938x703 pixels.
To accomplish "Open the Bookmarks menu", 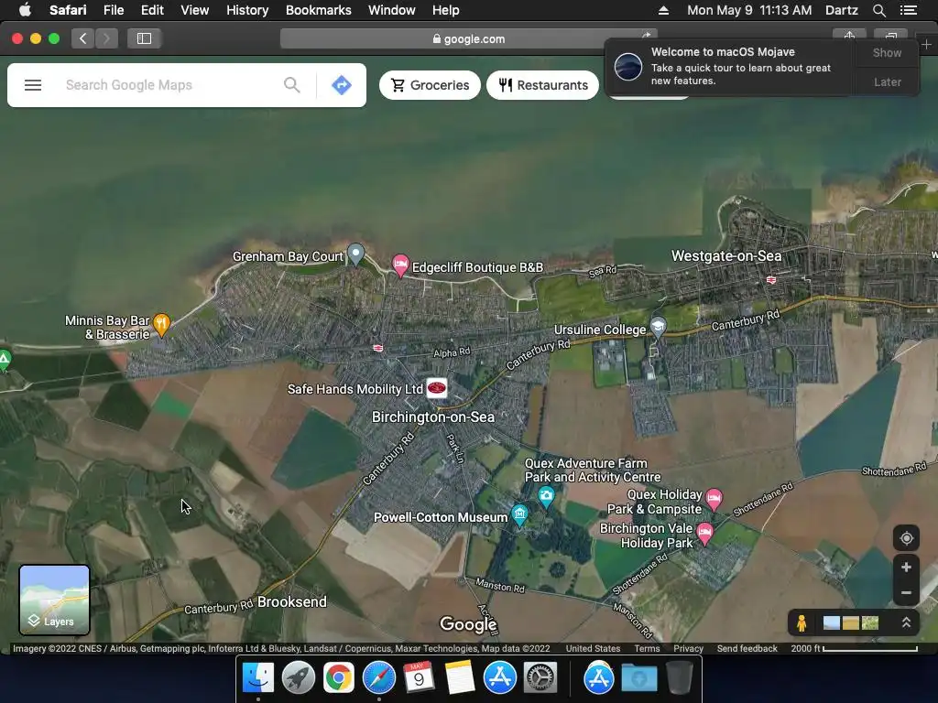I will tap(318, 10).
